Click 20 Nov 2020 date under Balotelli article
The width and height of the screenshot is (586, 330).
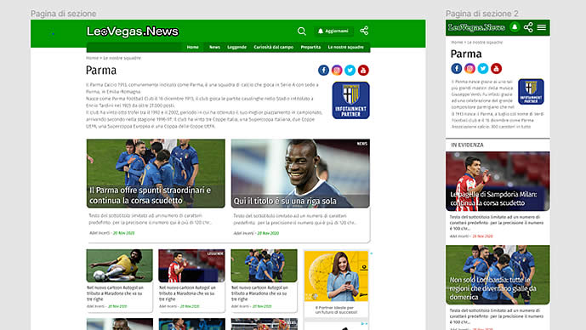click(x=268, y=233)
